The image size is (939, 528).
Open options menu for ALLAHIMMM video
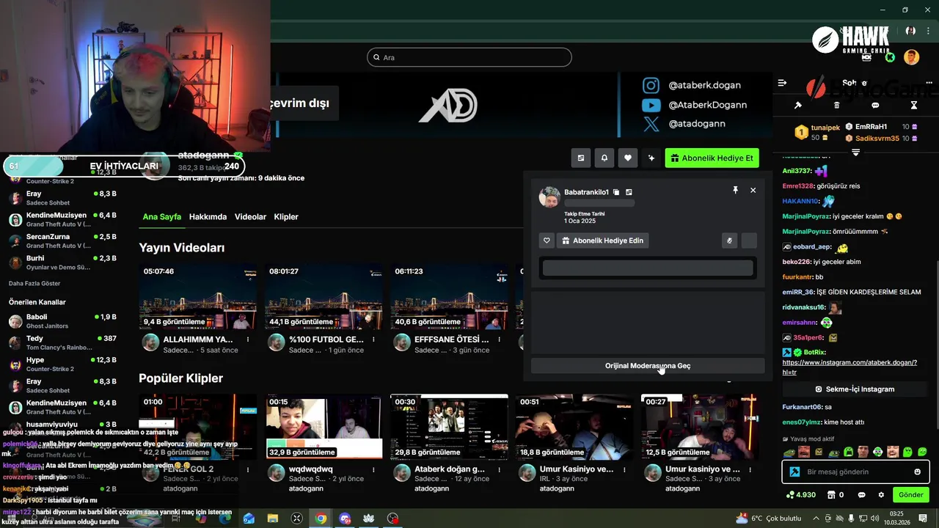(x=248, y=340)
